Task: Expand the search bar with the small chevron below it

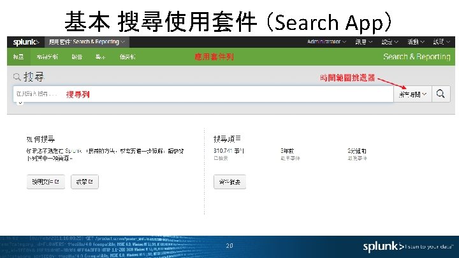Action: [x=20, y=103]
